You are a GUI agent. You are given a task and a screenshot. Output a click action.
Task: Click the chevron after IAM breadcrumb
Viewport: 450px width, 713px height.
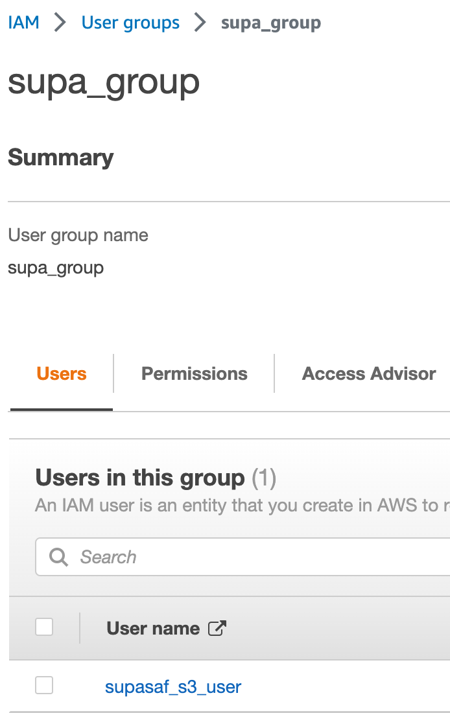coord(60,23)
